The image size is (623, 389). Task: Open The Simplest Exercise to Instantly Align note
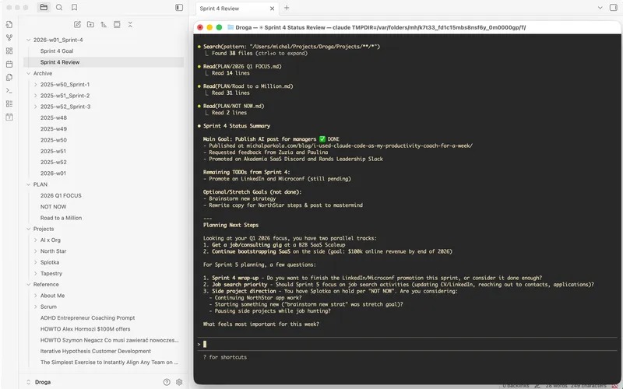[x=109, y=363]
